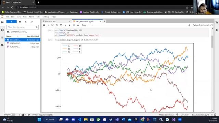Click the debugger bug icon in notebook toolbar
The height and width of the screenshot is (123, 219).
click(189, 25)
